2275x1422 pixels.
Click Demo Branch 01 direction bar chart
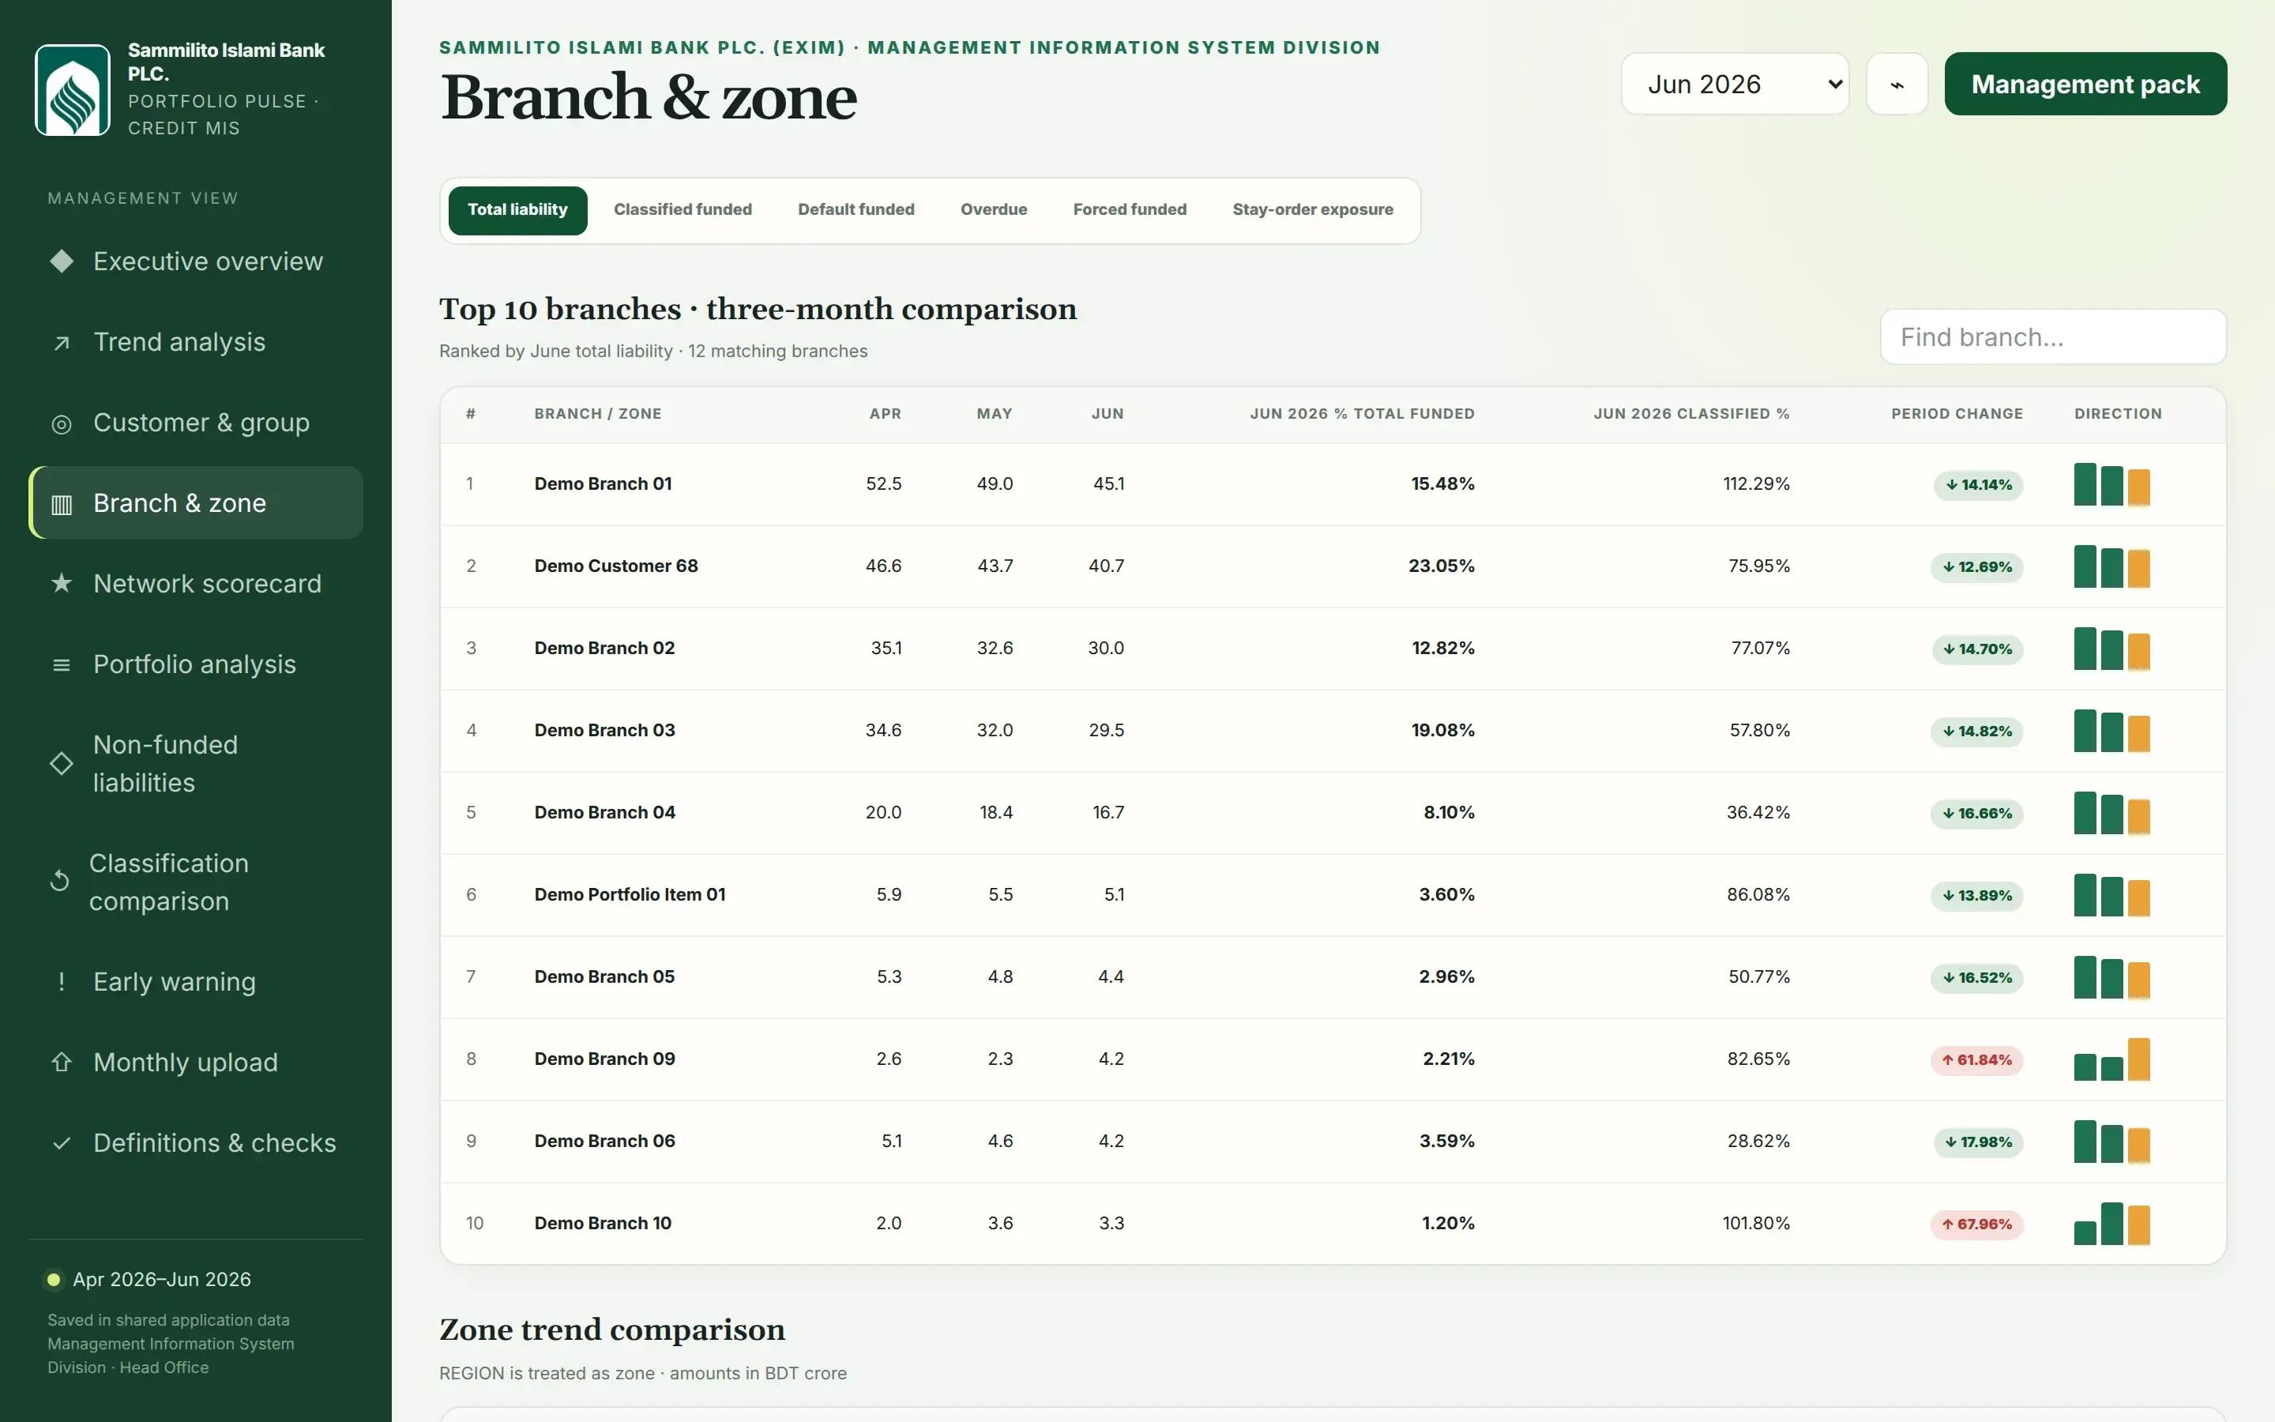point(2111,484)
